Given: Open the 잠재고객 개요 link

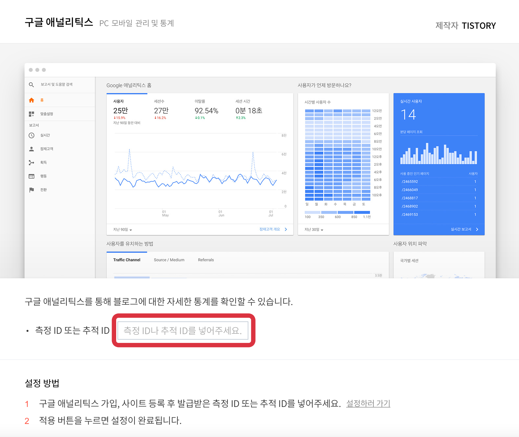Looking at the screenshot, I should coord(270,229).
